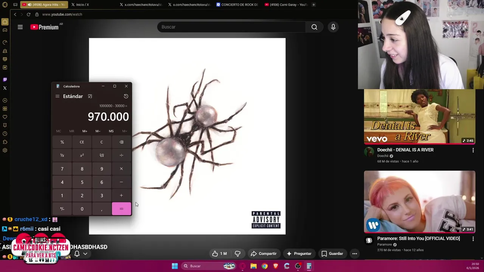Click the calculator percent key
The image size is (484, 272).
coord(62,142)
